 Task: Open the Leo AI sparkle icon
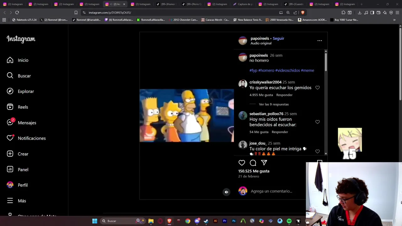pos(385,13)
